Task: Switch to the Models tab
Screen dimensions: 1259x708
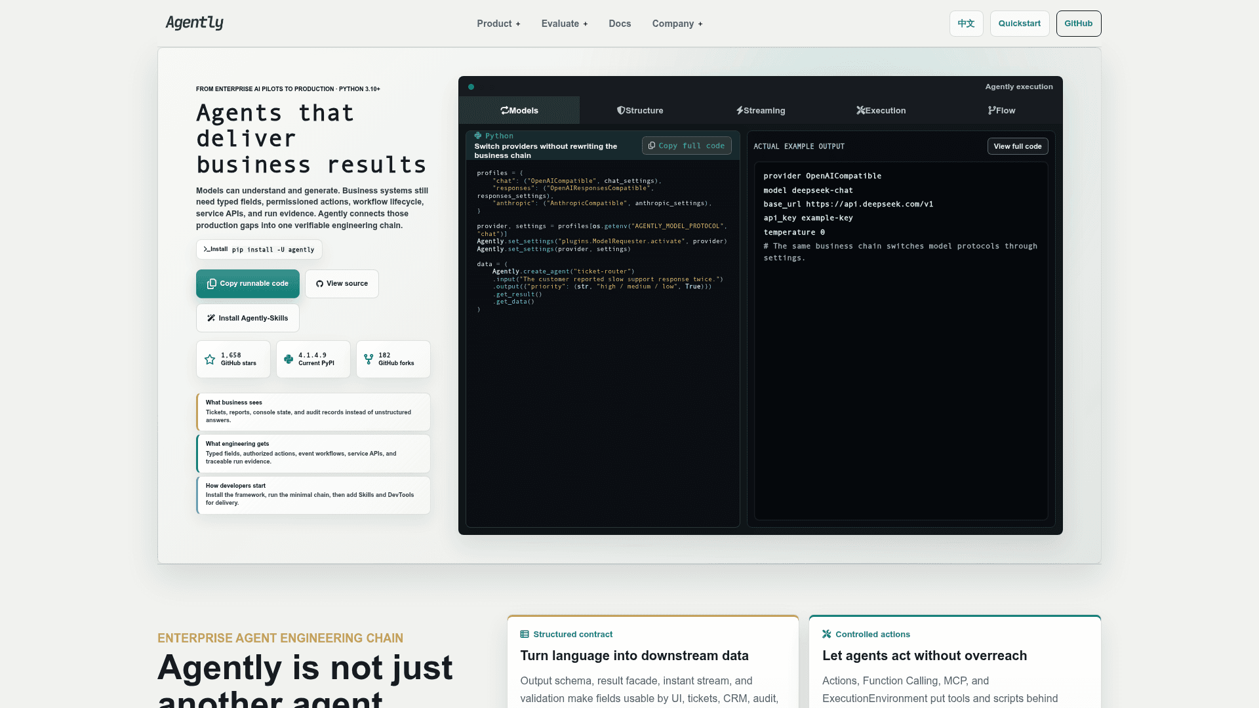Action: pyautogui.click(x=519, y=110)
